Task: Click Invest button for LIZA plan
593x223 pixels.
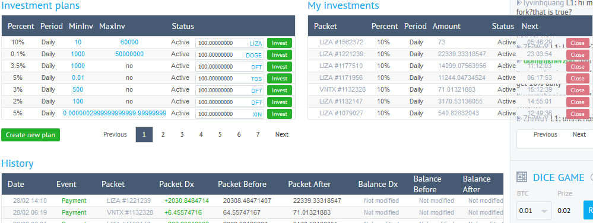Action: [x=280, y=43]
